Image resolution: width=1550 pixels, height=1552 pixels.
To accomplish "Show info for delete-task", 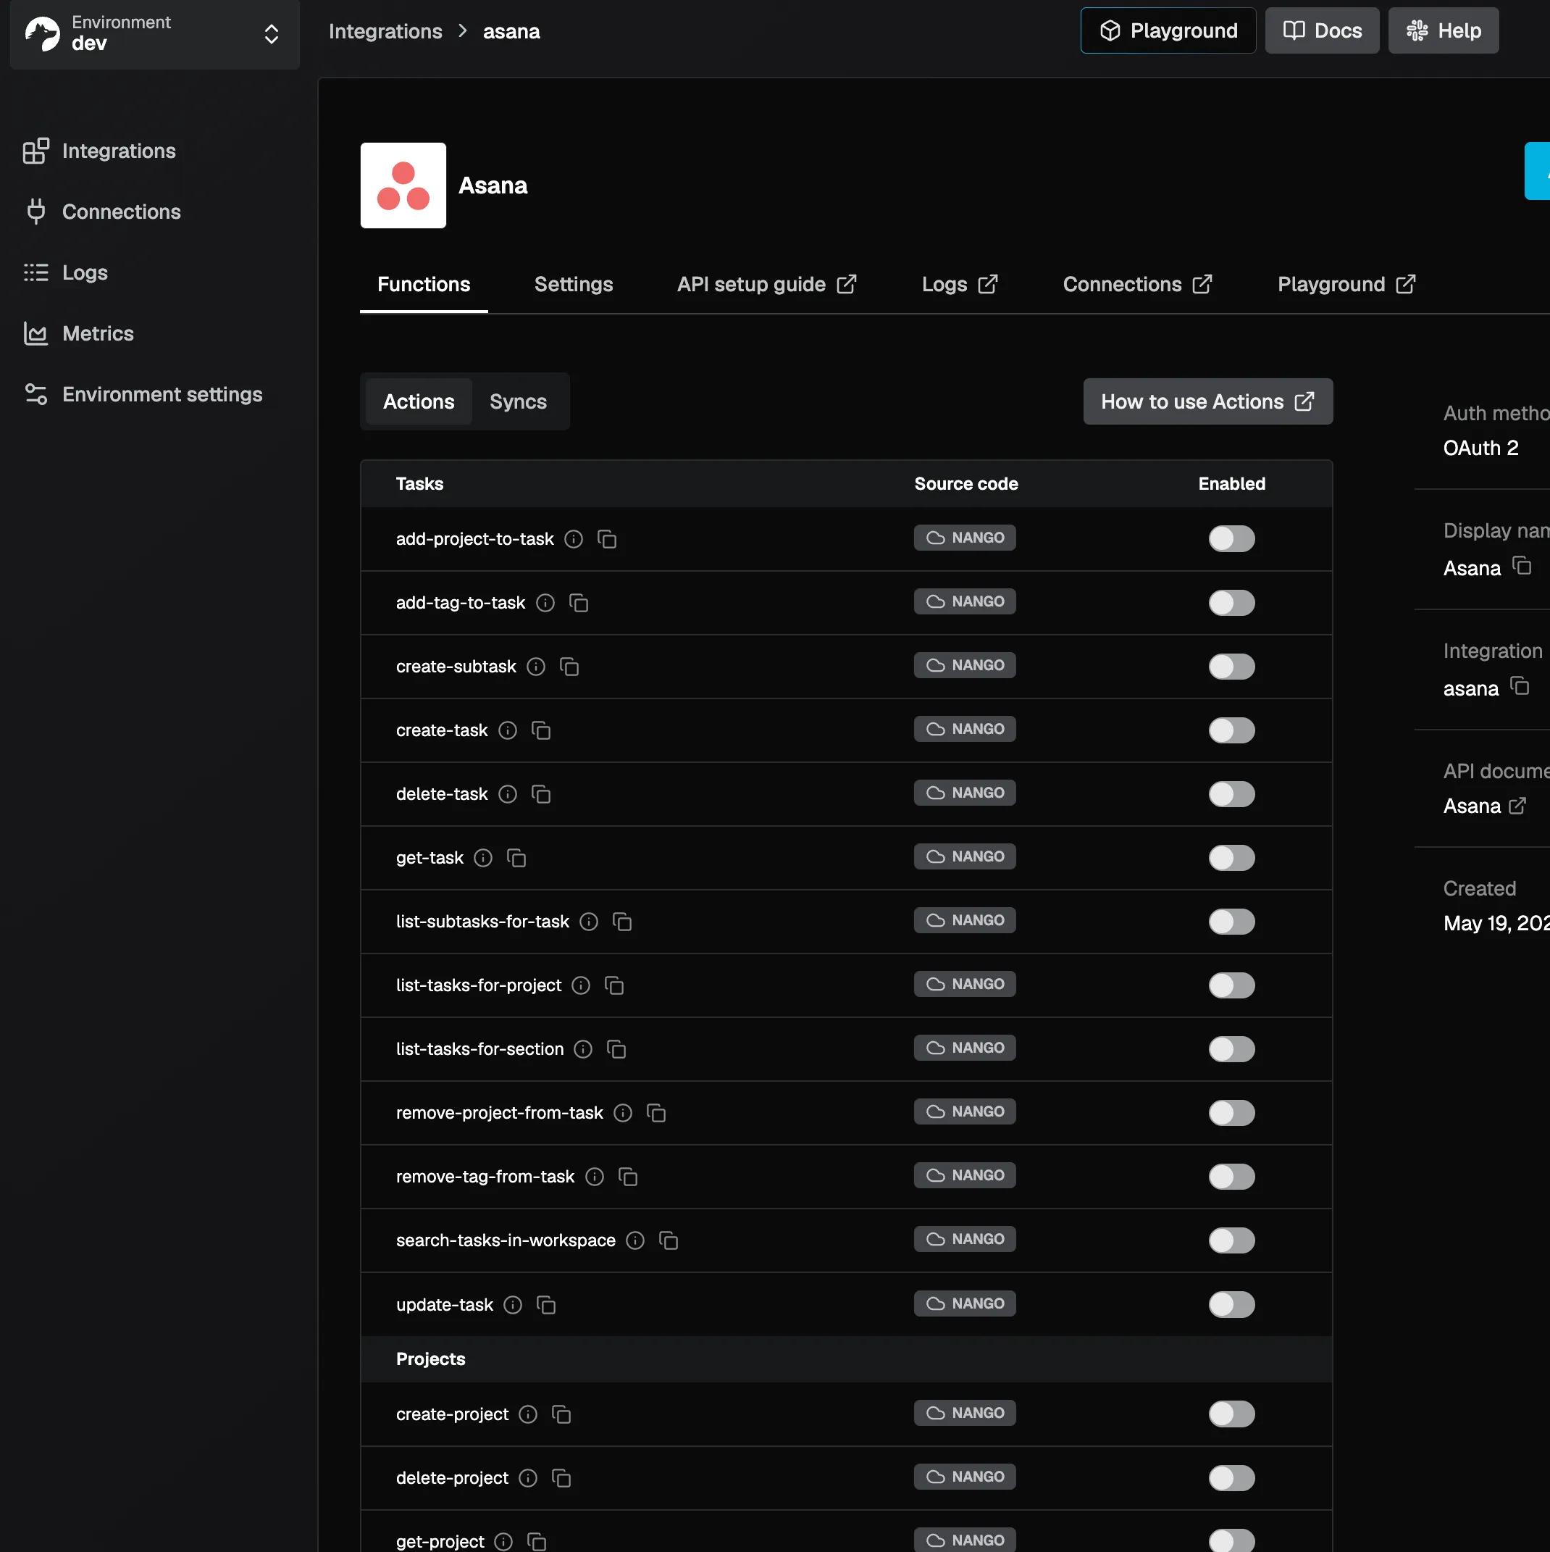I will click(508, 793).
